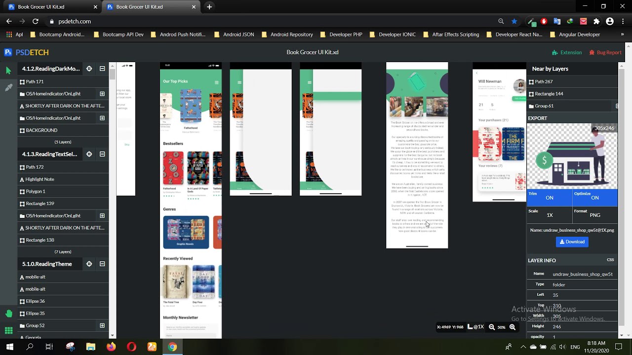Open the green grid artboards view
This screenshot has width=632, height=355.
[x=8, y=330]
